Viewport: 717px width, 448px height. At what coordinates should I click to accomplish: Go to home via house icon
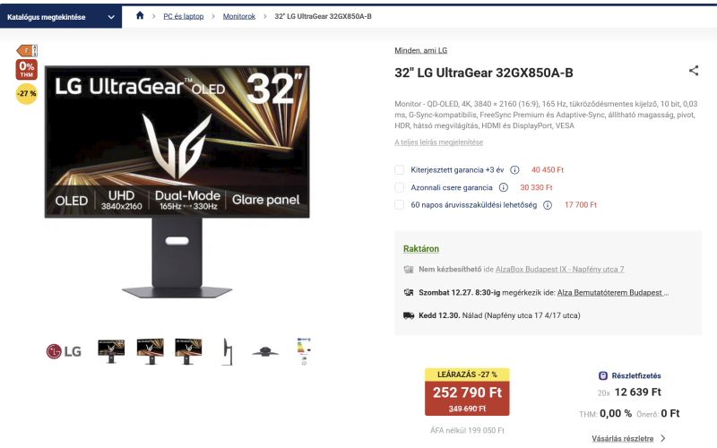click(x=140, y=15)
